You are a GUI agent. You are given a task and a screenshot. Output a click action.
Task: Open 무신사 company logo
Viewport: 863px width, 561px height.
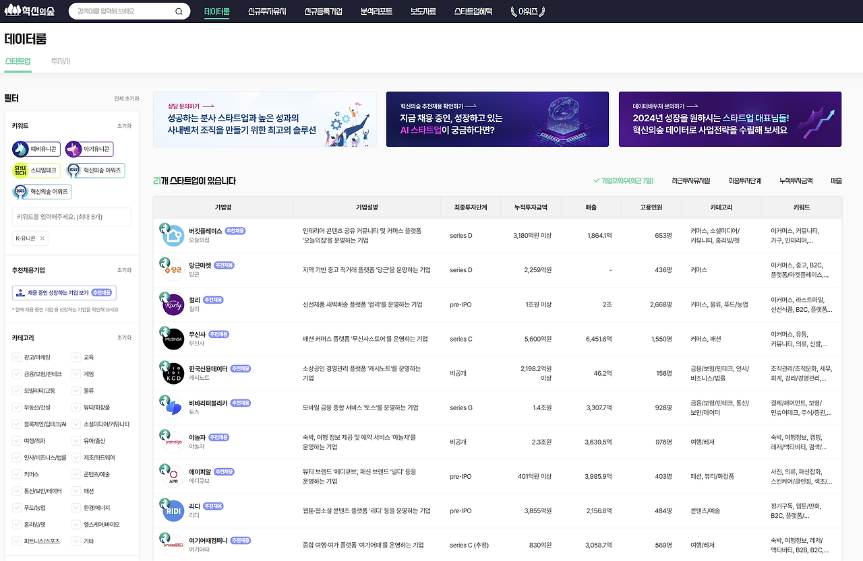pyautogui.click(x=173, y=339)
